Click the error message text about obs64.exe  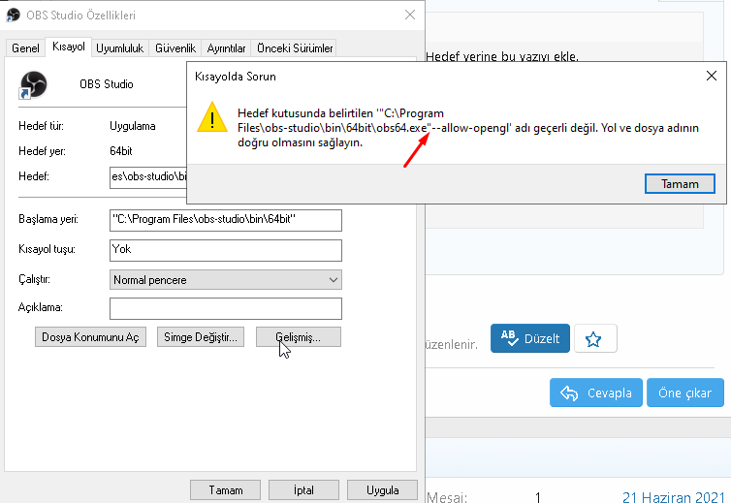tap(468, 128)
